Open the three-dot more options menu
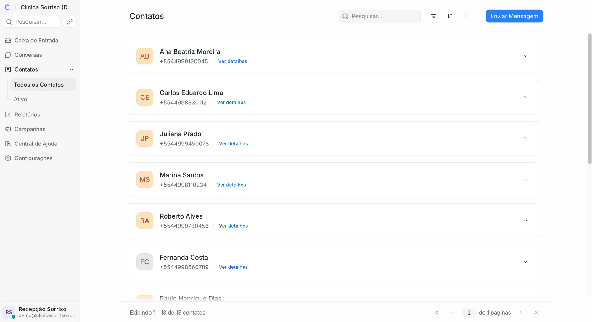Viewport: 592px width, 322px height. (x=466, y=16)
